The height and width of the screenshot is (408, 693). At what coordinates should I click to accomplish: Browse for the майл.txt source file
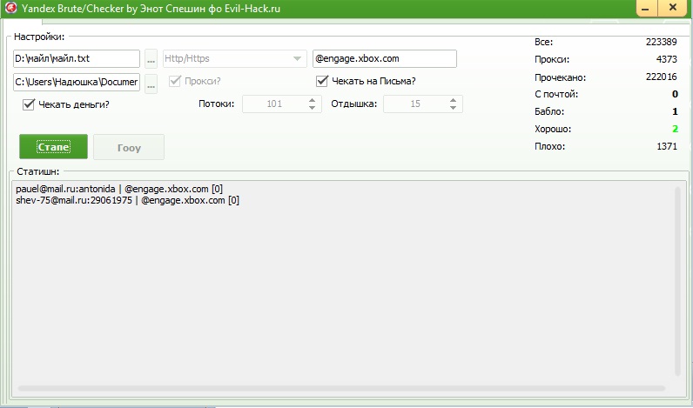tap(151, 59)
